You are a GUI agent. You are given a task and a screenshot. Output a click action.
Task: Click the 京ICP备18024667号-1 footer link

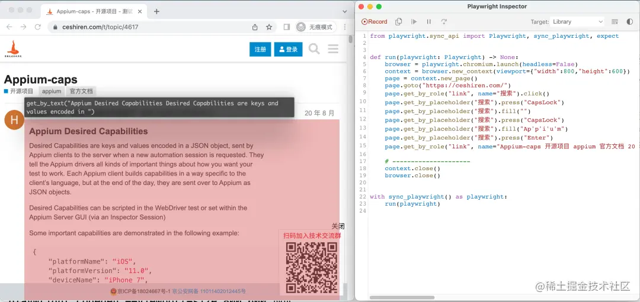coord(143,291)
